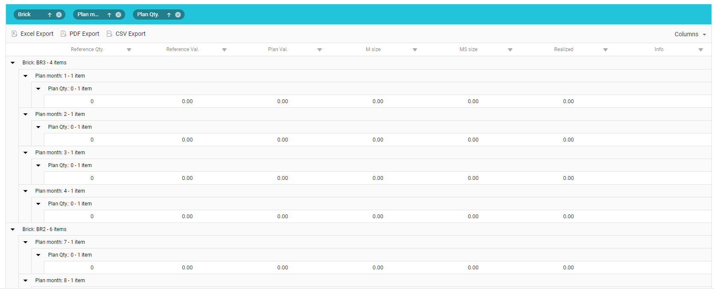Collapse the Brick: BR2 group
714x289 pixels.
click(13, 229)
